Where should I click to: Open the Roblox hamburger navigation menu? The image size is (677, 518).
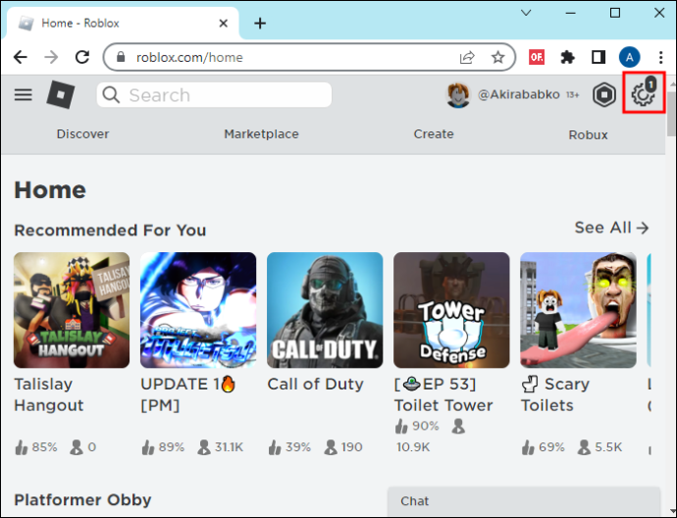click(x=23, y=94)
